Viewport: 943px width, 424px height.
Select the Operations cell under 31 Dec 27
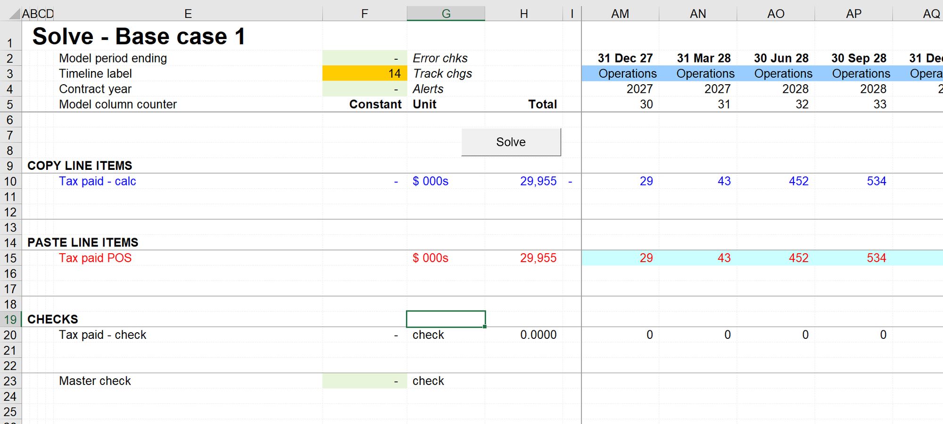tap(628, 73)
